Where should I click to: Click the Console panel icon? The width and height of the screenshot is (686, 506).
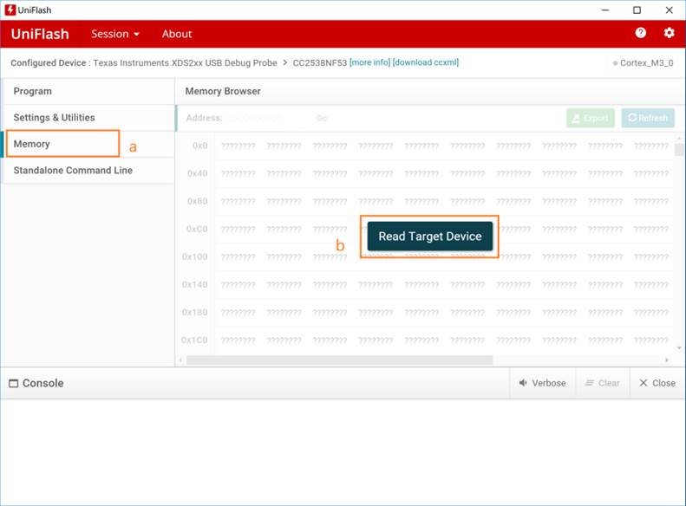[13, 383]
